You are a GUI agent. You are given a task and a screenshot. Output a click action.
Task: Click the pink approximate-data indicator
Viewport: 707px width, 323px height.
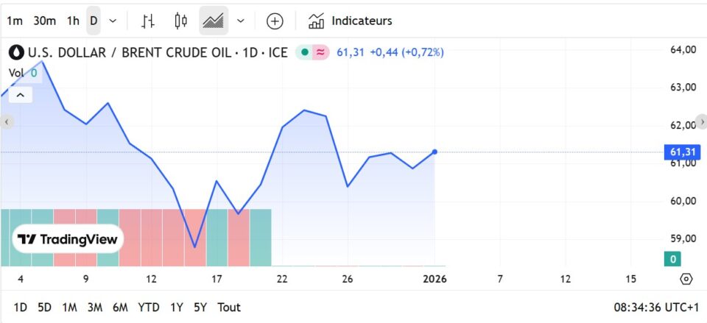(320, 52)
